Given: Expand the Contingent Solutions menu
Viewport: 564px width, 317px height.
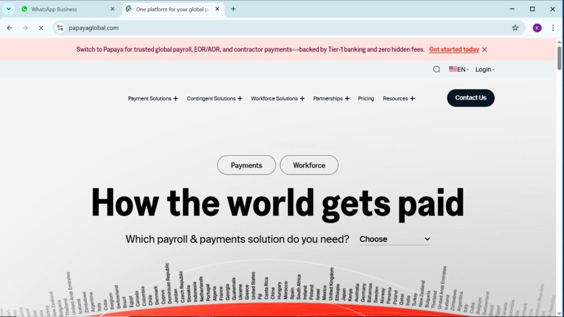Looking at the screenshot, I should pos(214,99).
